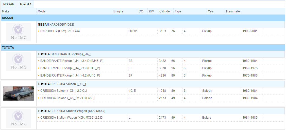Click the year range 1980-1984 for BANDEIRANTE 3.4 D

(x=250, y=61)
